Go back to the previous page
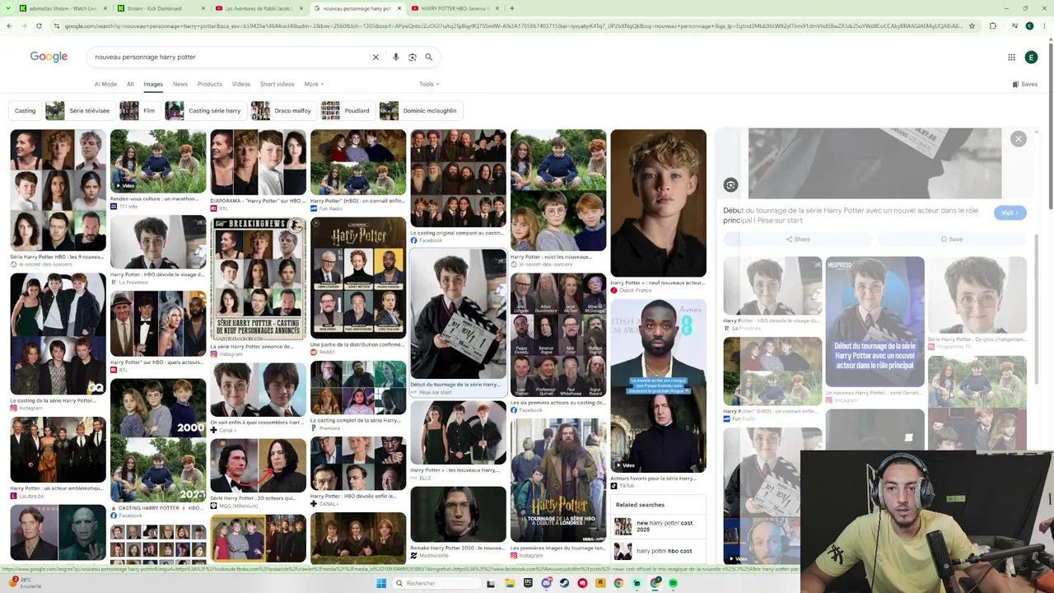The height and width of the screenshot is (593, 1054). click(x=9, y=26)
